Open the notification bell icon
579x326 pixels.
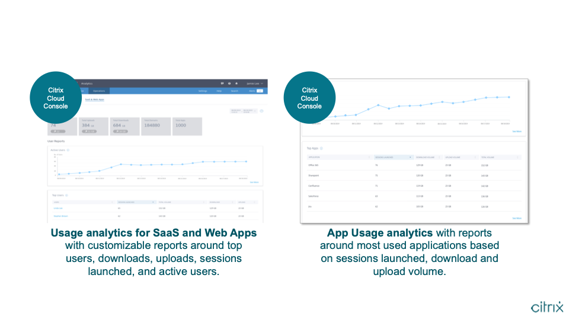236,84
